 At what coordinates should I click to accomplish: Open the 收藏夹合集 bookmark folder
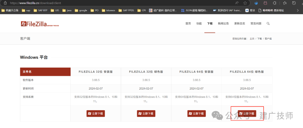point(10,10)
